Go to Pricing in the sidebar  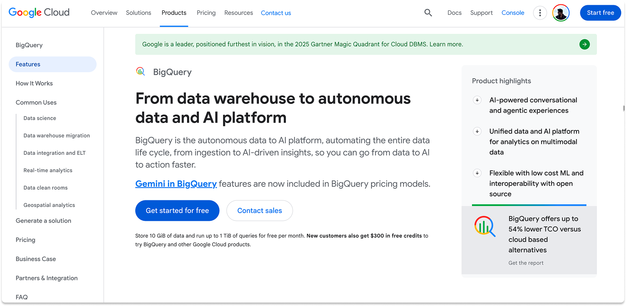(25, 240)
